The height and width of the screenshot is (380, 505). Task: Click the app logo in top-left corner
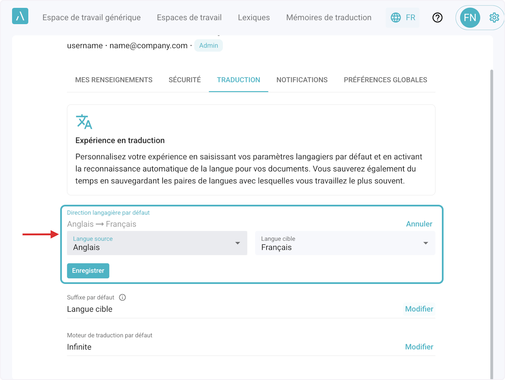[x=20, y=17]
